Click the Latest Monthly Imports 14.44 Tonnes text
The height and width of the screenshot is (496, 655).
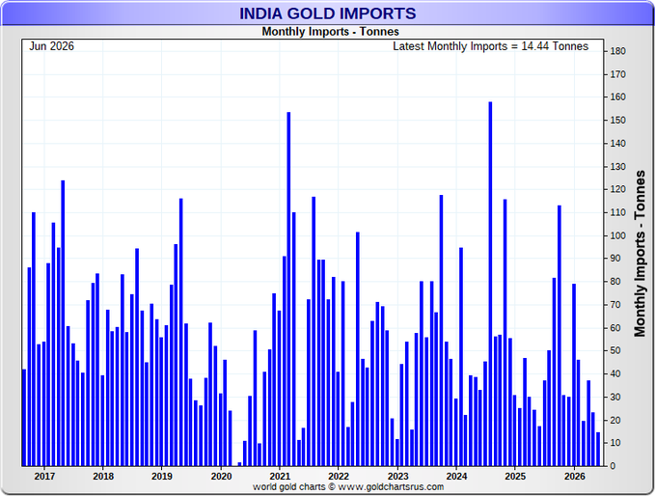(490, 46)
